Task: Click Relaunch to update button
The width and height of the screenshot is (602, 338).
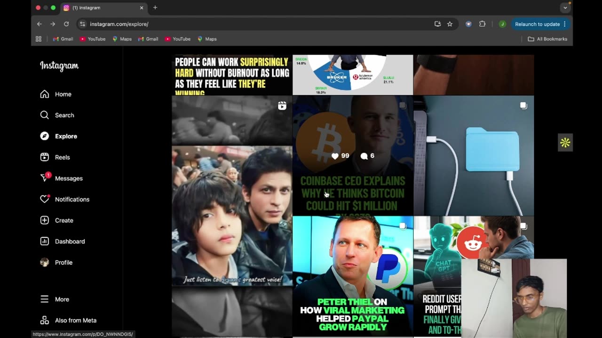Action: [540, 24]
